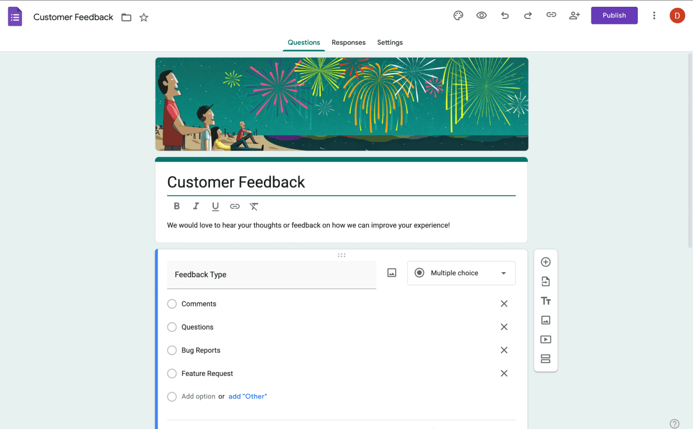Rename the Customer Feedback document title
Image resolution: width=693 pixels, height=429 pixels.
point(73,17)
